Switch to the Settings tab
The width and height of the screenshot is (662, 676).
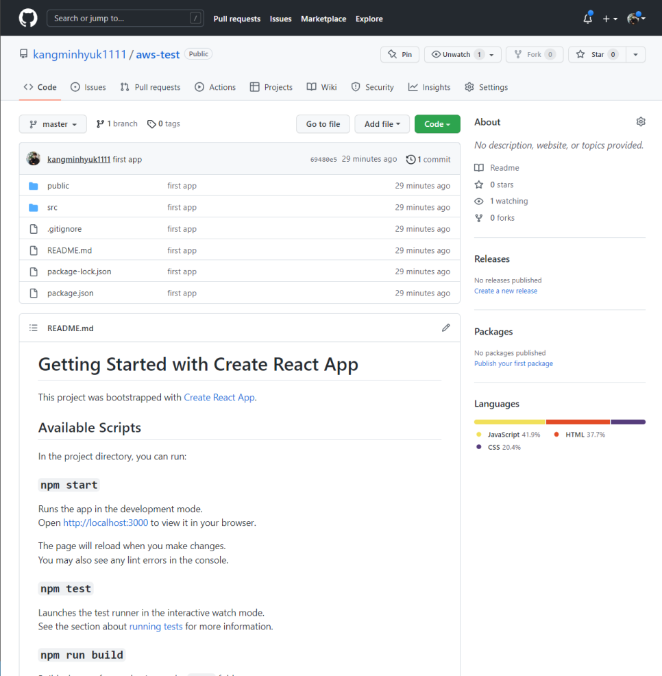(486, 87)
